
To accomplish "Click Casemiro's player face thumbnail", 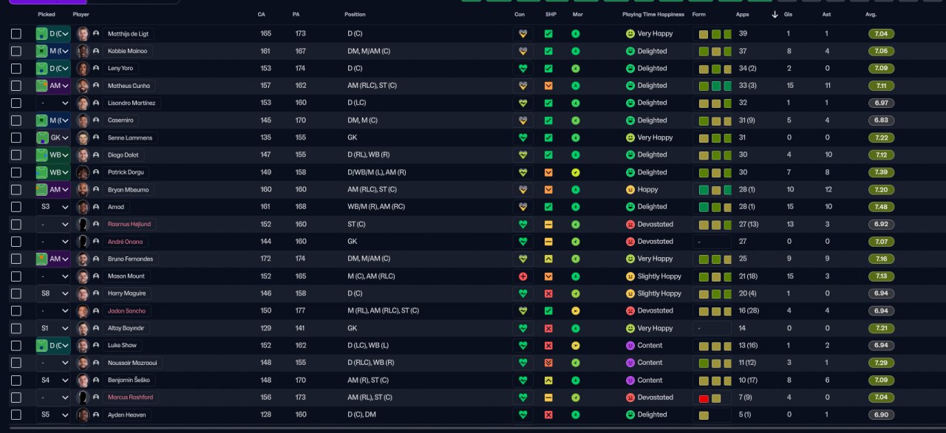I will click(x=83, y=120).
